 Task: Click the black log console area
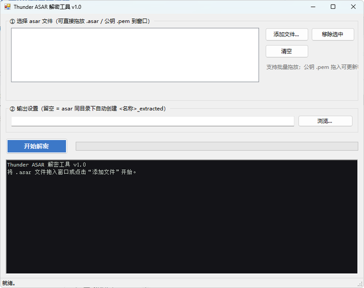(x=181, y=216)
